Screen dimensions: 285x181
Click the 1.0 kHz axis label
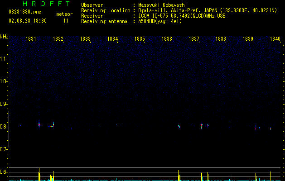pyautogui.click(x=4, y=81)
